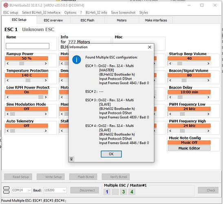223x204 pixels.
Task: Click OK in the Information dialog
Action: [x=111, y=154]
